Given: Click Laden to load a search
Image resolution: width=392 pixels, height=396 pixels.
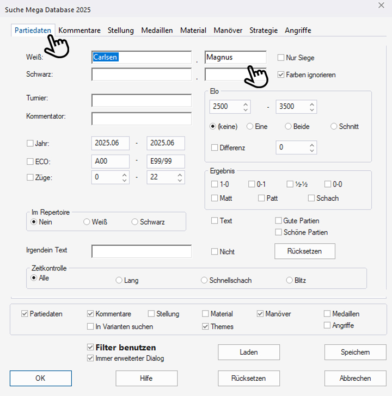Looking at the screenshot, I should click(249, 352).
